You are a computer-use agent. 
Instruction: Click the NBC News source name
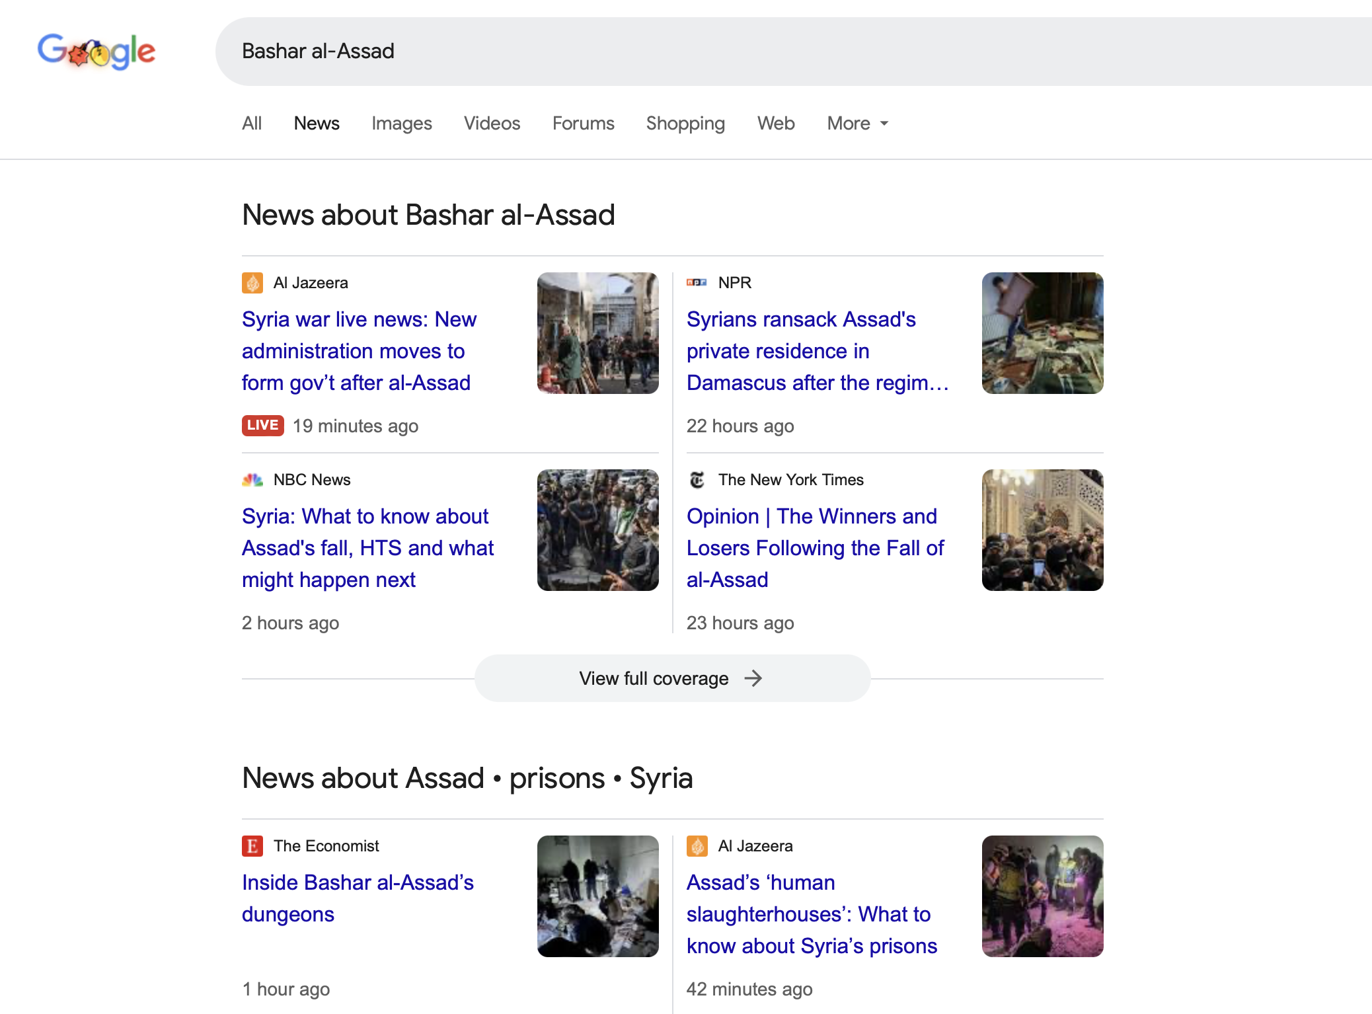312,480
